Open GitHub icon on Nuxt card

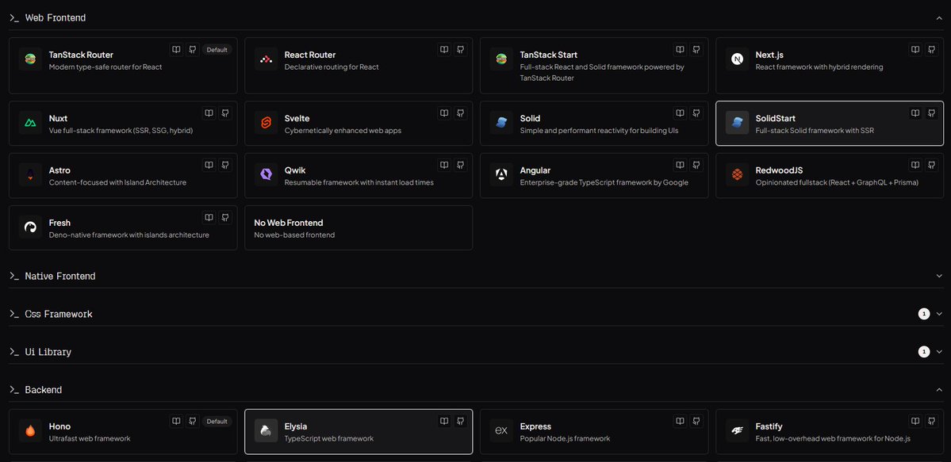coord(225,113)
